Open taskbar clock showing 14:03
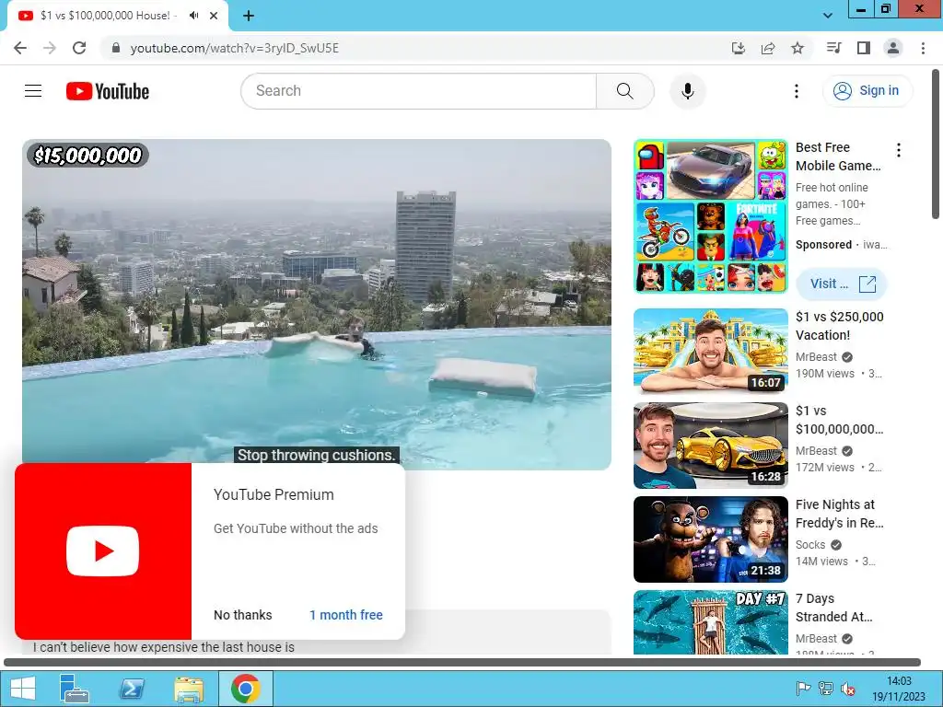 pos(899,689)
